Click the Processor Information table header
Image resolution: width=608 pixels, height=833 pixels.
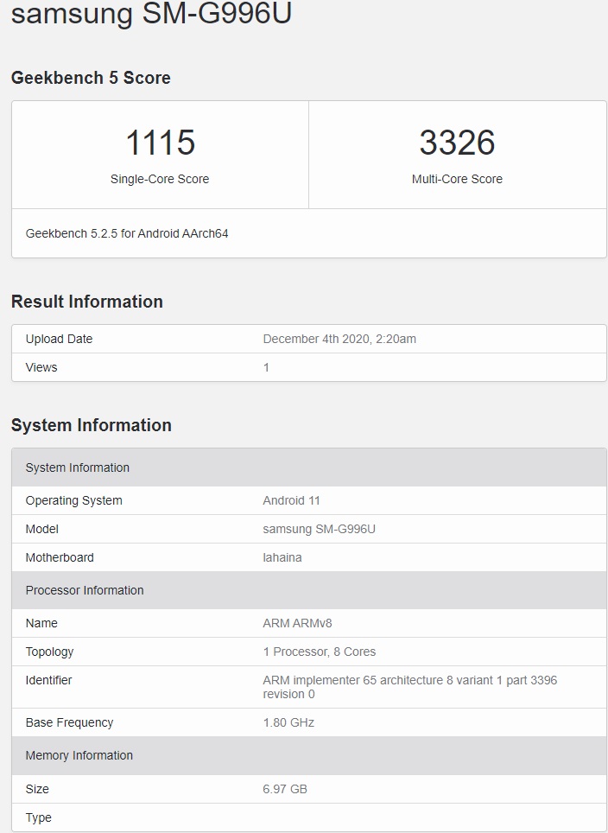(309, 590)
